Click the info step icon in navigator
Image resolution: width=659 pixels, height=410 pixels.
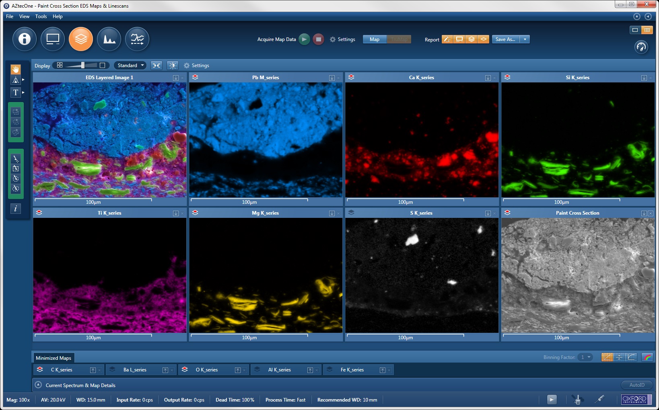click(25, 39)
